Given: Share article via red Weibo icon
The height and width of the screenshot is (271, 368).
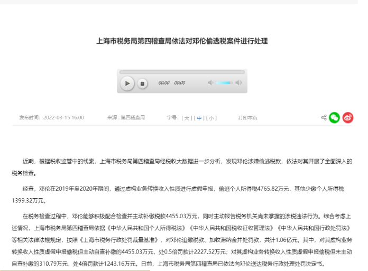Looking at the screenshot, I should point(348,118).
